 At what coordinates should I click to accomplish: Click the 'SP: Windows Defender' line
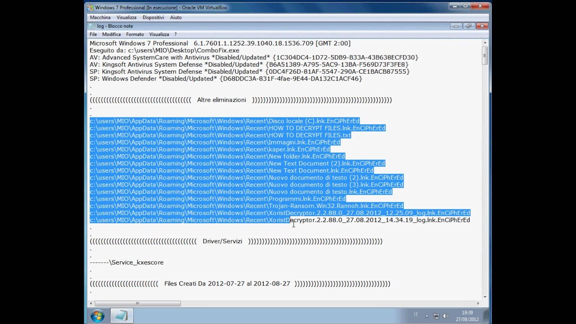pos(226,79)
